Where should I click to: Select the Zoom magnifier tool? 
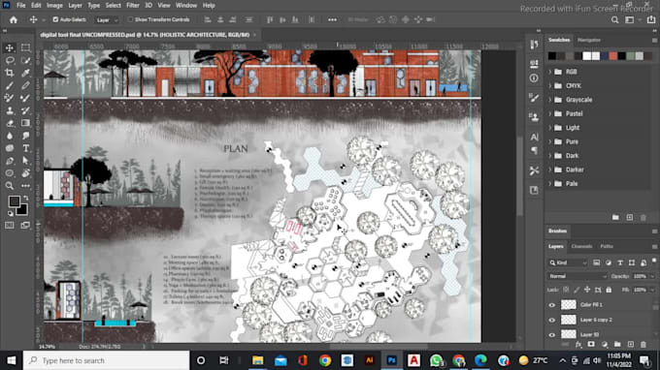[x=10, y=186]
